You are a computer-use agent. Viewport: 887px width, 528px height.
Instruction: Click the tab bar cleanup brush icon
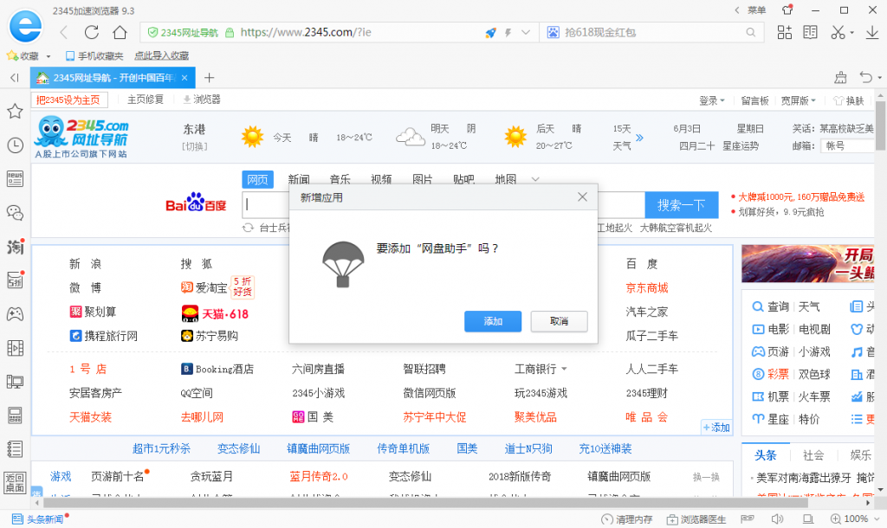pyautogui.click(x=841, y=77)
